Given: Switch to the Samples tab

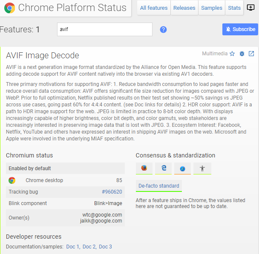Looking at the screenshot, I should pyautogui.click(x=212, y=8).
